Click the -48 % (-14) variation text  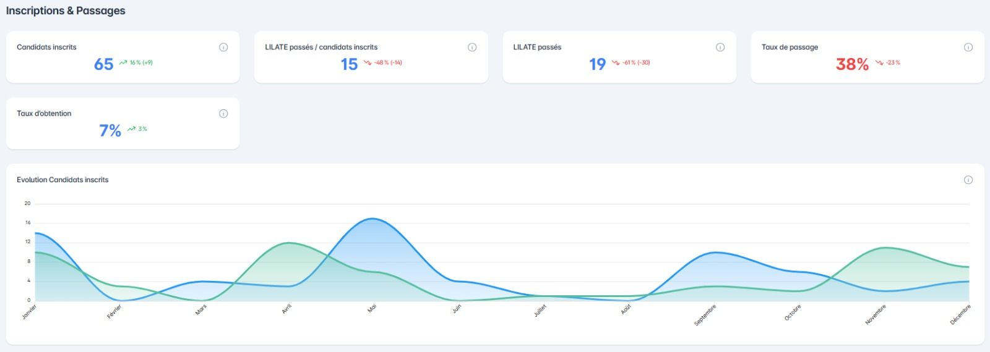[x=388, y=62]
